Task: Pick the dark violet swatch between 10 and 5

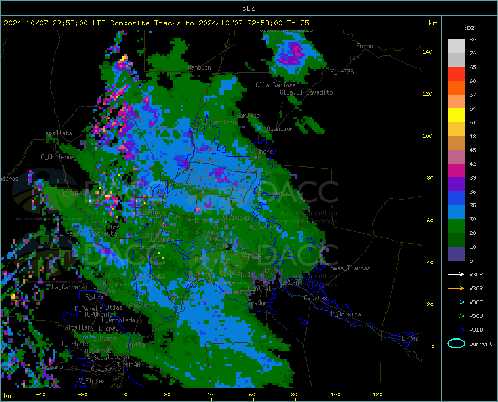Action: (x=456, y=254)
